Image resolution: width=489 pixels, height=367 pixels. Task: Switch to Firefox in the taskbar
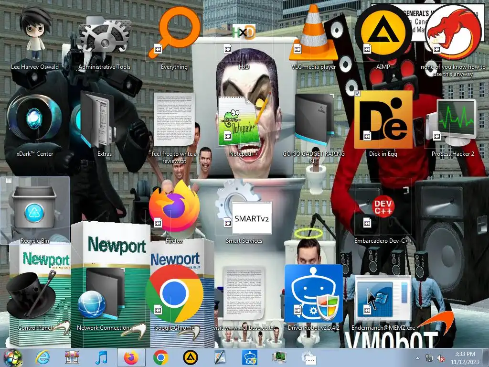pos(131,357)
